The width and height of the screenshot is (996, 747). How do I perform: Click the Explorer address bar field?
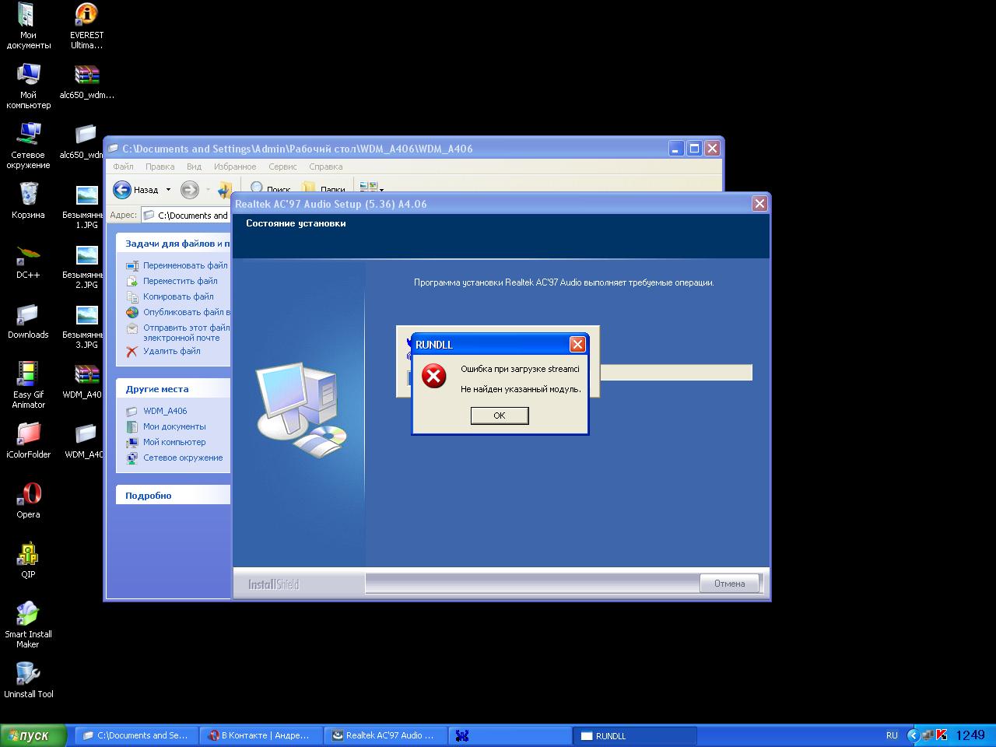click(x=185, y=216)
